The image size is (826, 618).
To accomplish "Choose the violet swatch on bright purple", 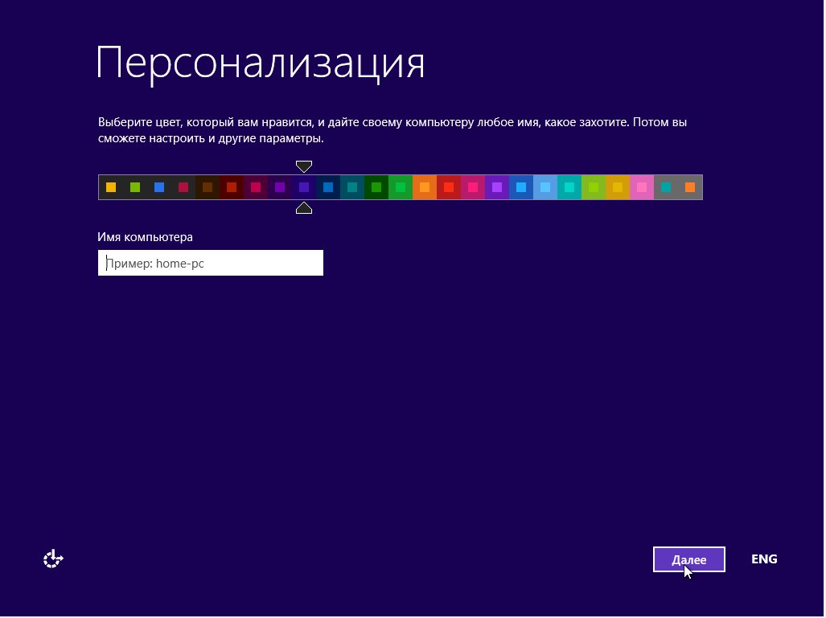I will click(497, 188).
